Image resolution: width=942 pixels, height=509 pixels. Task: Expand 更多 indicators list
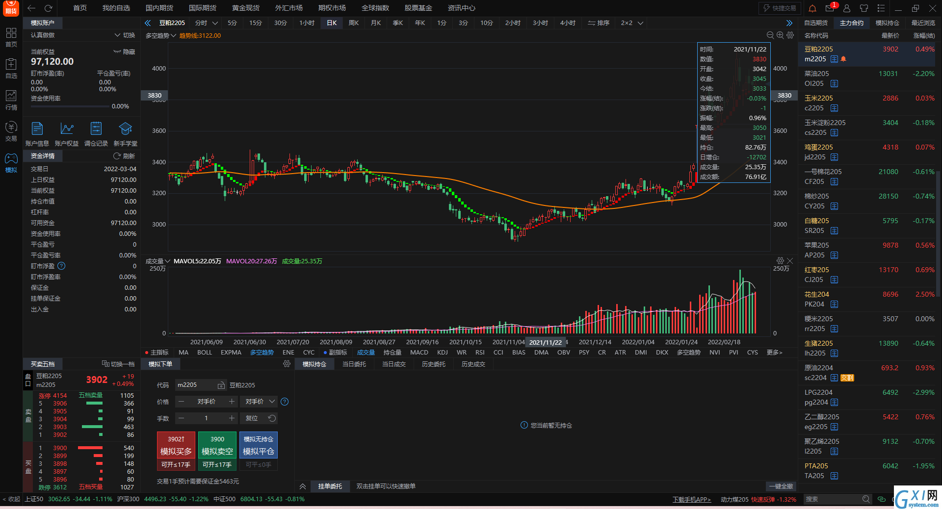point(775,353)
